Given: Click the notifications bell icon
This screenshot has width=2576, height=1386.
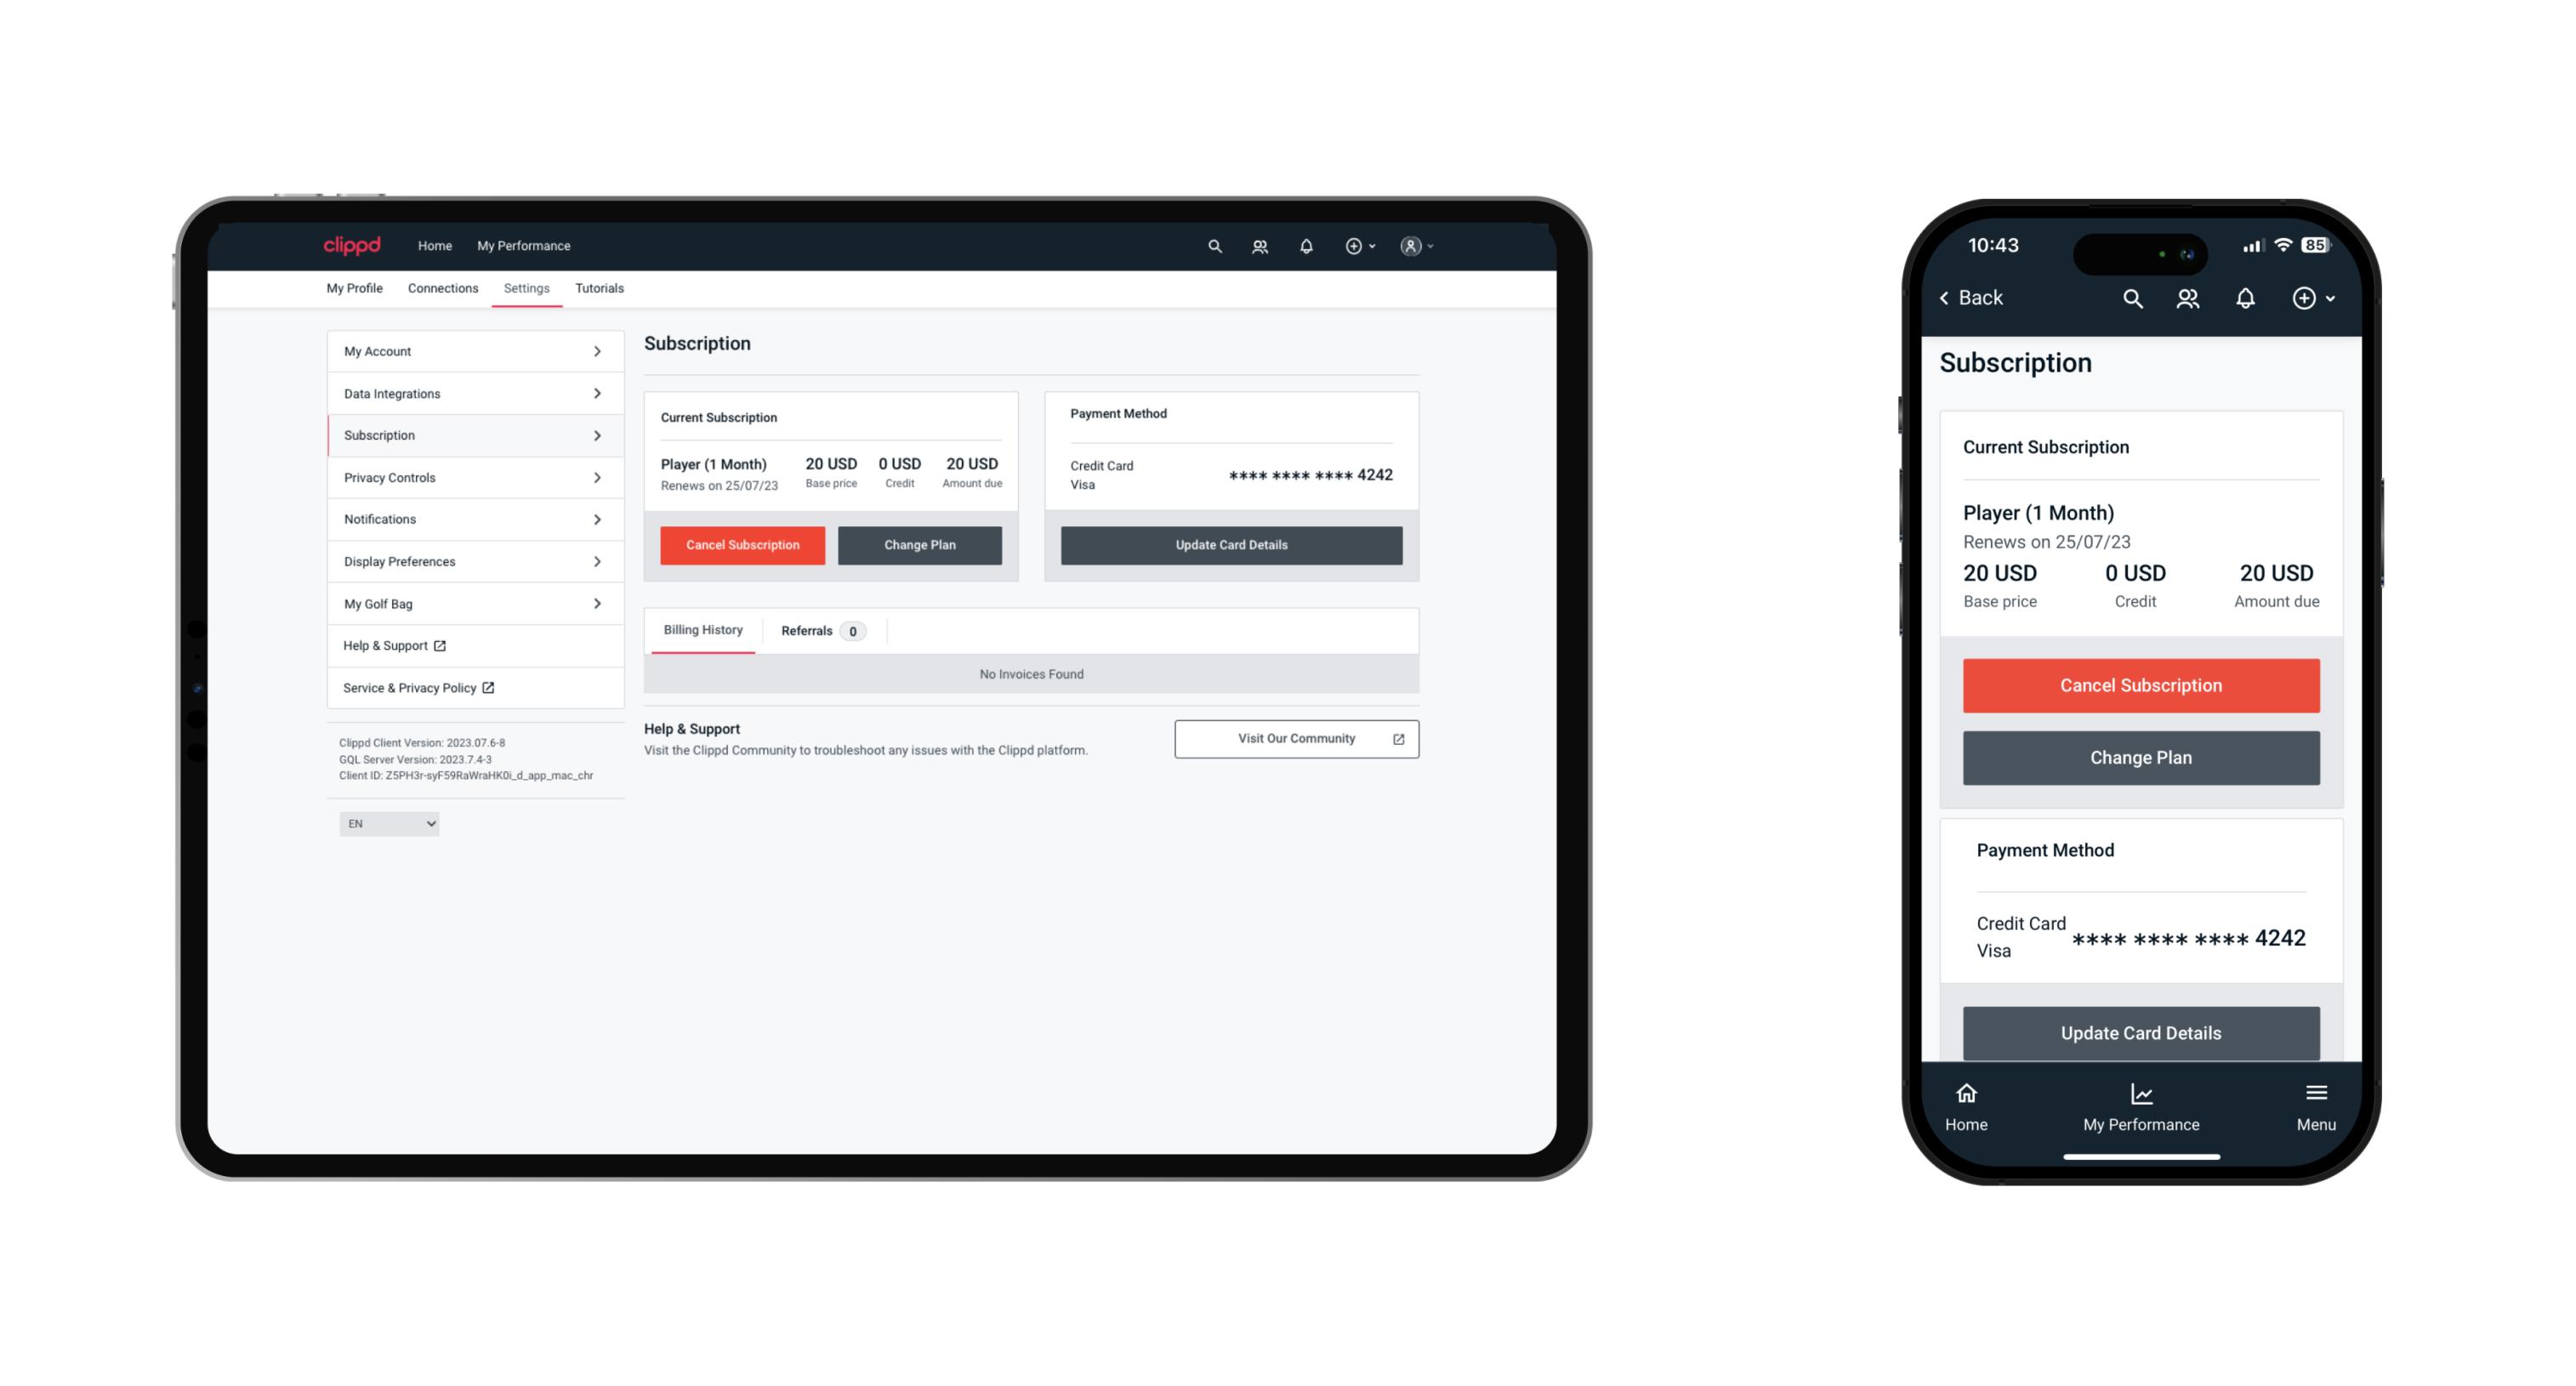Looking at the screenshot, I should click(1305, 246).
